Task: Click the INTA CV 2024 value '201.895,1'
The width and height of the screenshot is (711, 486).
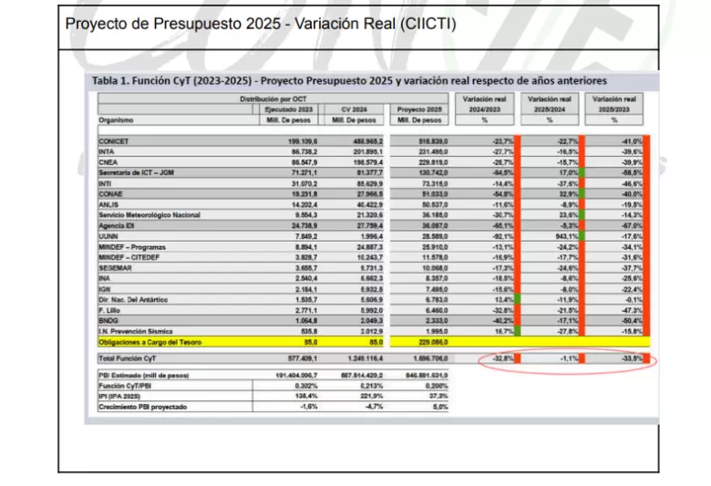Action: pos(367,151)
